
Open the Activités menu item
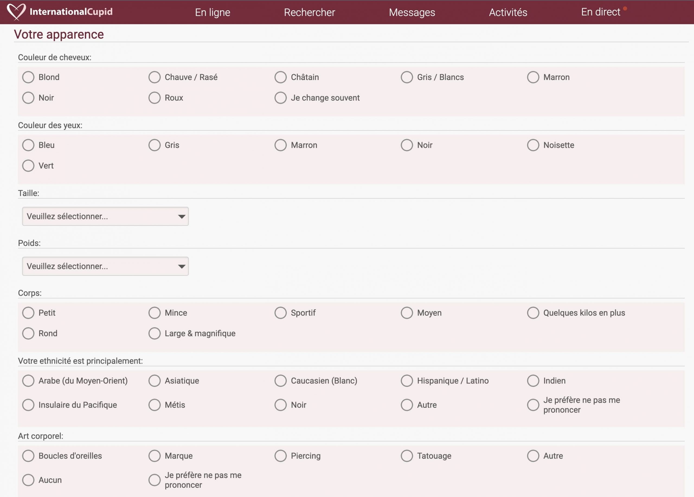click(x=508, y=12)
